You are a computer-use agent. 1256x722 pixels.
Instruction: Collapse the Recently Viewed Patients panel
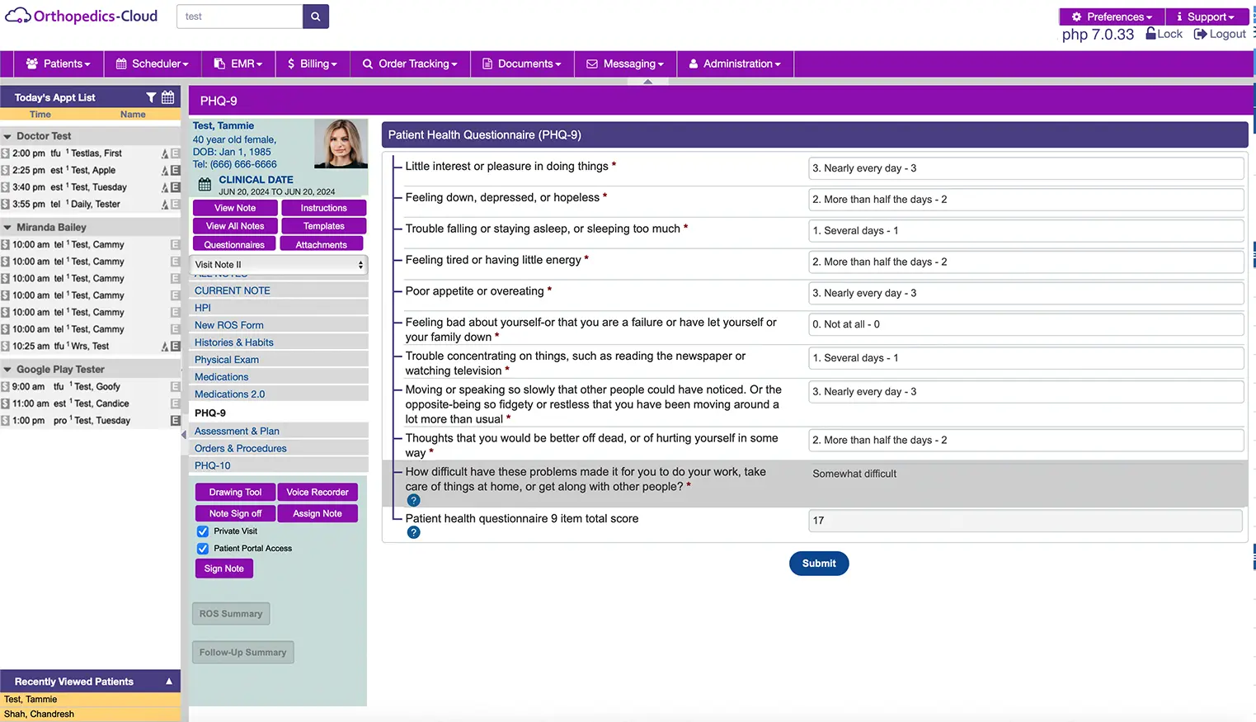click(169, 682)
